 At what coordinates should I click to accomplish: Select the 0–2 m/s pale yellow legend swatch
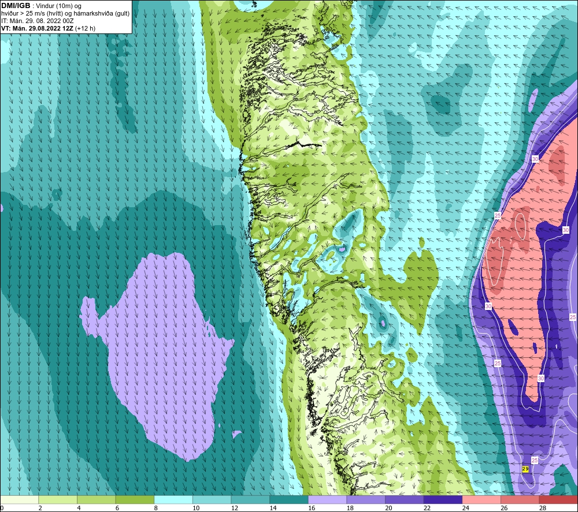(x=19, y=499)
